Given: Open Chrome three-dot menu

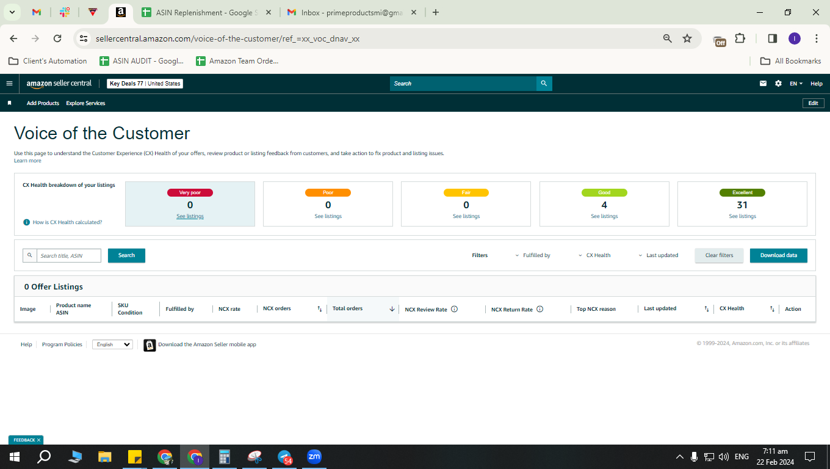Looking at the screenshot, I should click(x=817, y=38).
